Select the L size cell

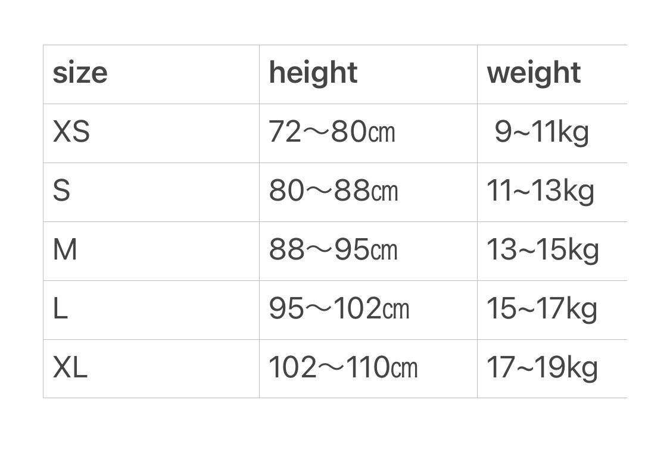pyautogui.click(x=60, y=309)
